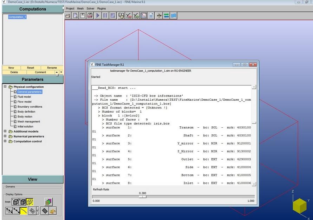The image size is (313, 220).
Task: Click the propeller toolbar icon
Action: click(159, 15)
